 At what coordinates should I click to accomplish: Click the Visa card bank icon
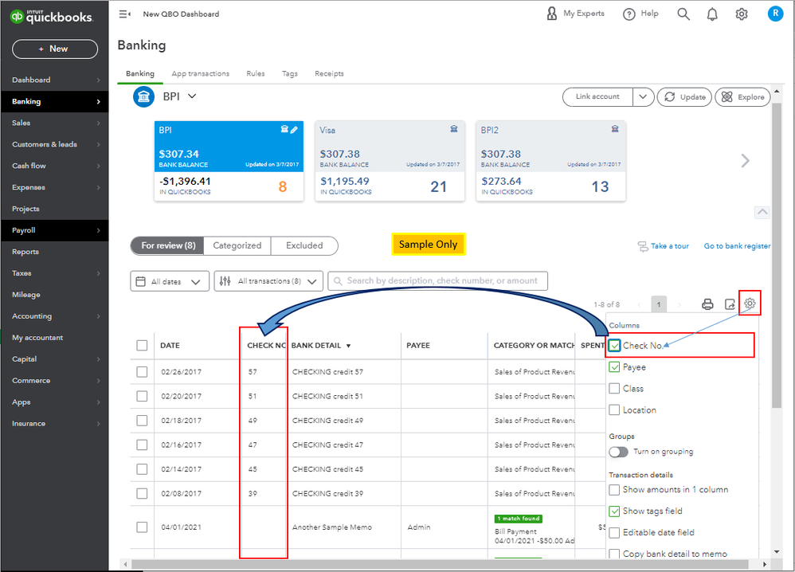(454, 129)
